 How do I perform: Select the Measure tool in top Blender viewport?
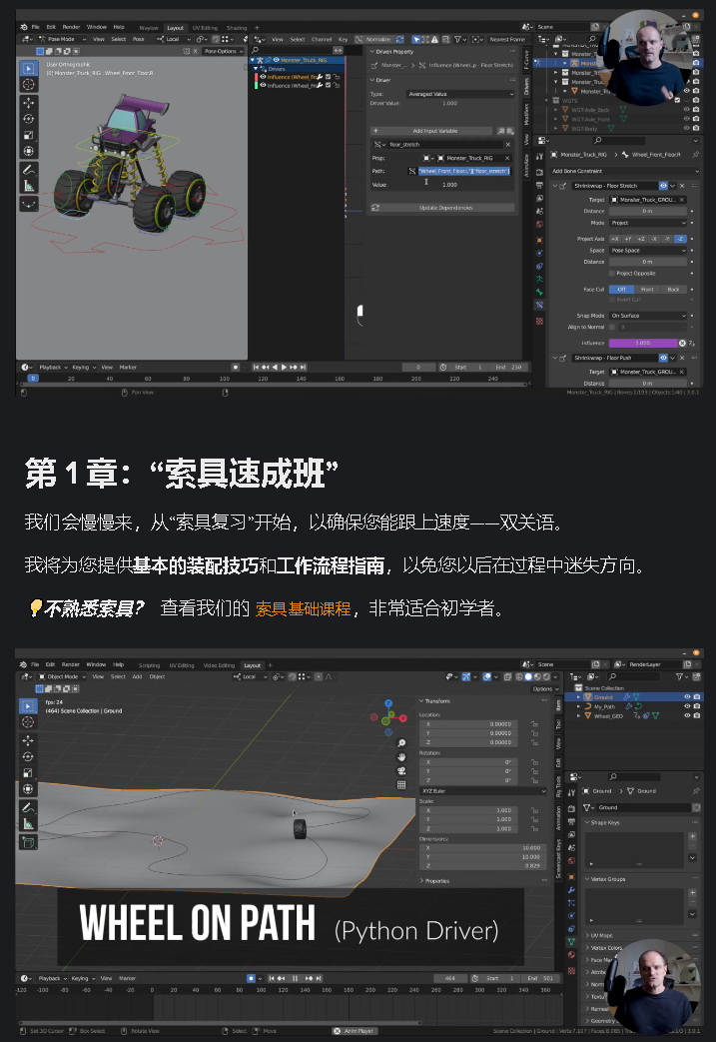click(29, 186)
